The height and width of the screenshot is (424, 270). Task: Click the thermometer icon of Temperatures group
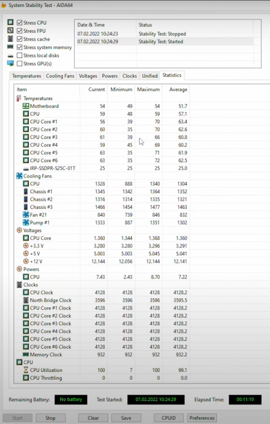pos(19,98)
